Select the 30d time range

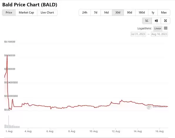[118, 13]
